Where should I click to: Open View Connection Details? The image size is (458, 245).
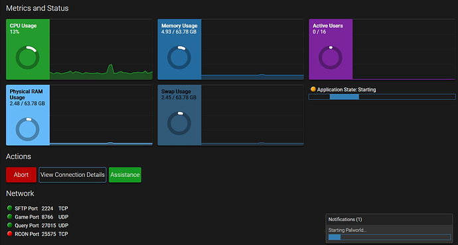(72, 175)
